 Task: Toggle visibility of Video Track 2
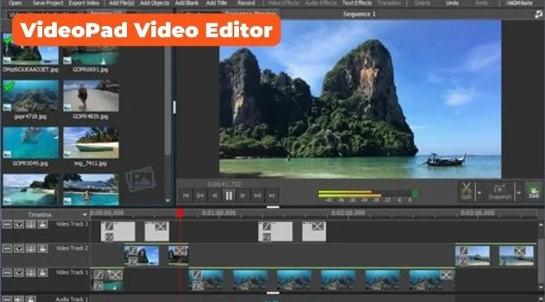coord(19,248)
